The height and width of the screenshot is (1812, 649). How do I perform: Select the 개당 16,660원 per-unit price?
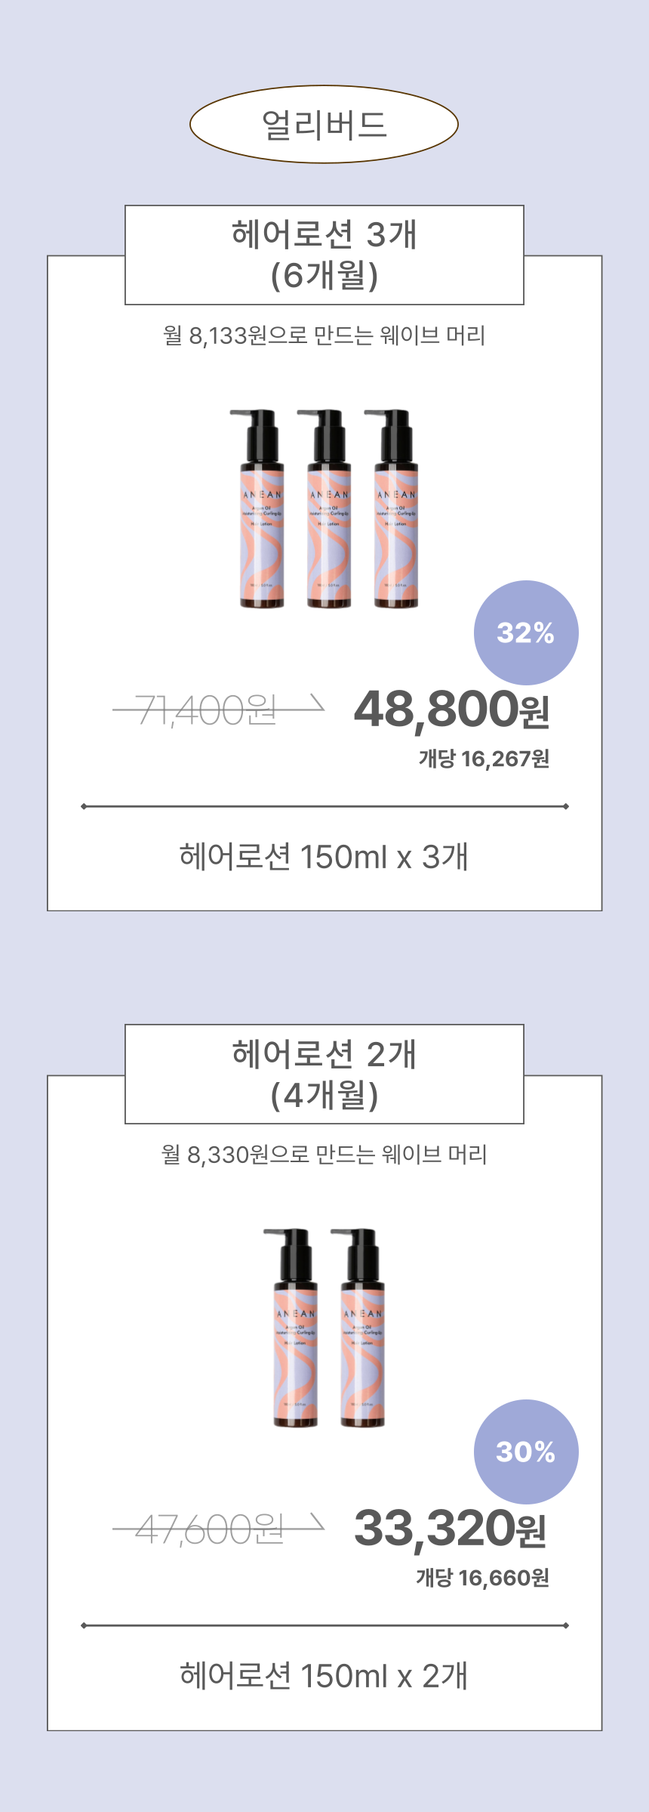tap(482, 1578)
